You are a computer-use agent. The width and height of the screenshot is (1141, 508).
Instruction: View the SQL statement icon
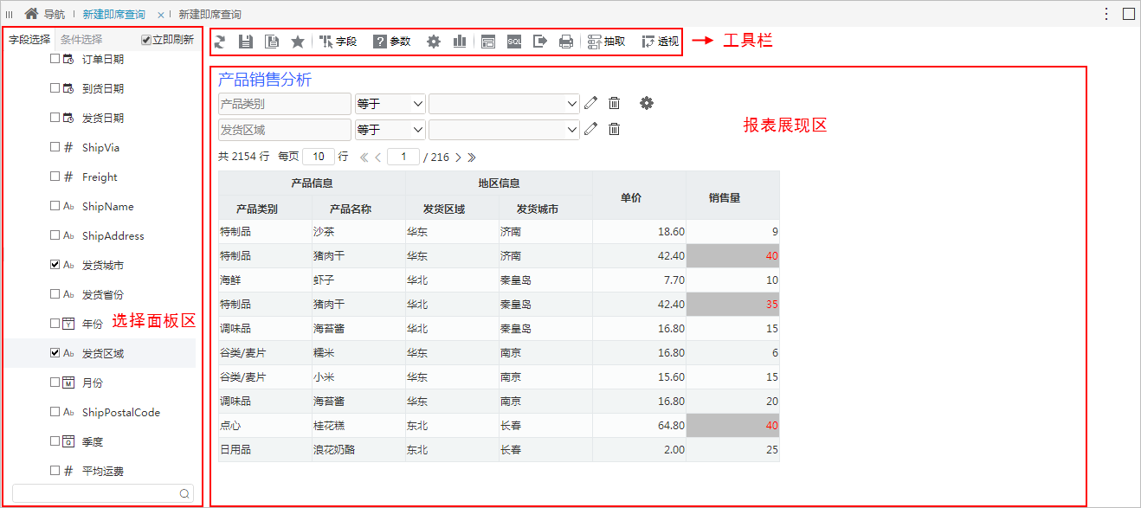514,41
